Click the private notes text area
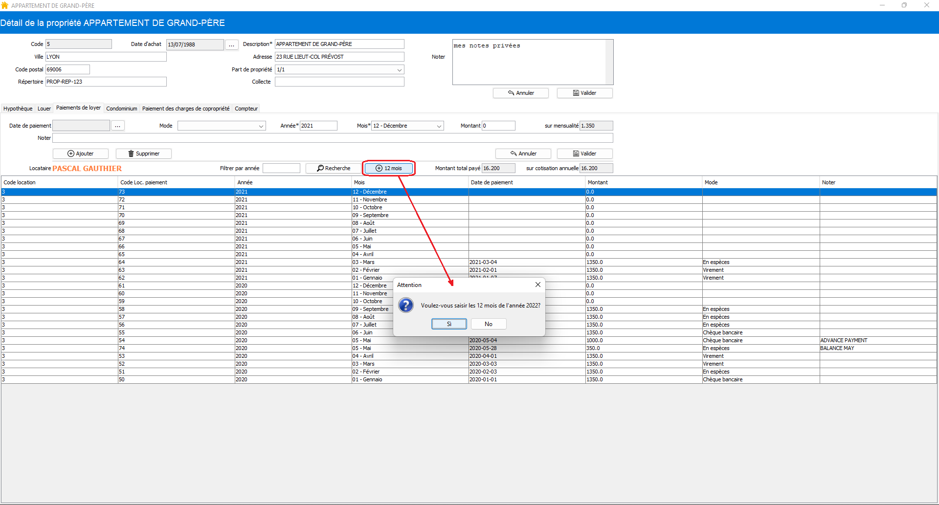This screenshot has height=505, width=939. [529, 62]
